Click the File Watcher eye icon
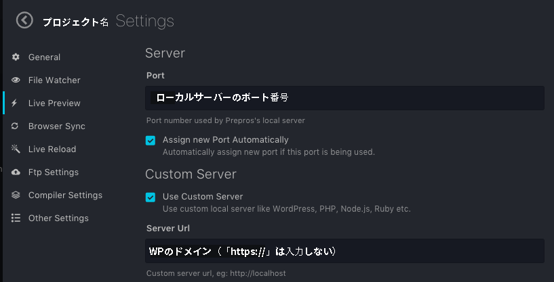554x282 pixels. [16, 80]
